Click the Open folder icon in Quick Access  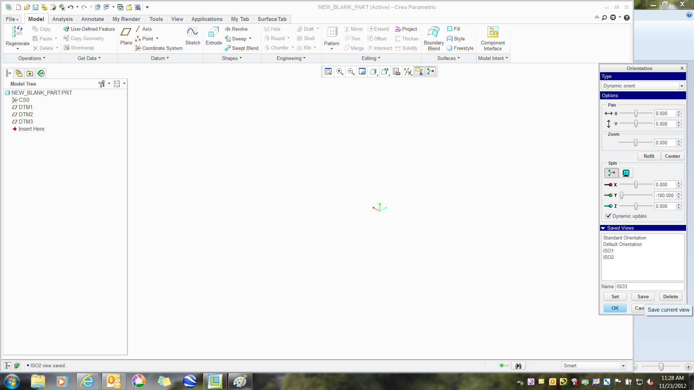27,7
